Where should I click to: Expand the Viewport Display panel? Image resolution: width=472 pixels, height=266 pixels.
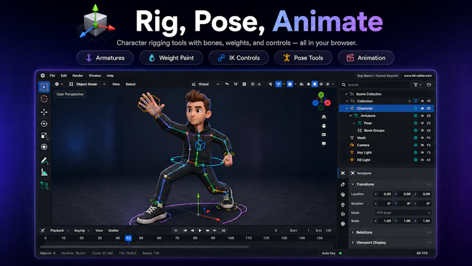coord(353,242)
